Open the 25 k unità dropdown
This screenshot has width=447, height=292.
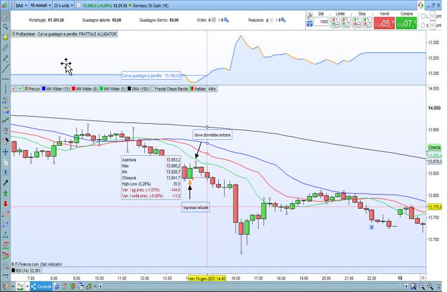pyautogui.click(x=63, y=5)
